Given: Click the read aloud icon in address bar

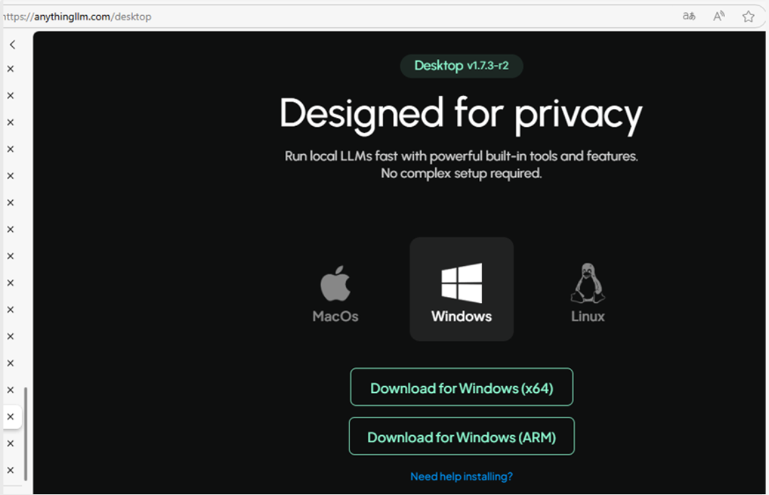Looking at the screenshot, I should pos(718,16).
